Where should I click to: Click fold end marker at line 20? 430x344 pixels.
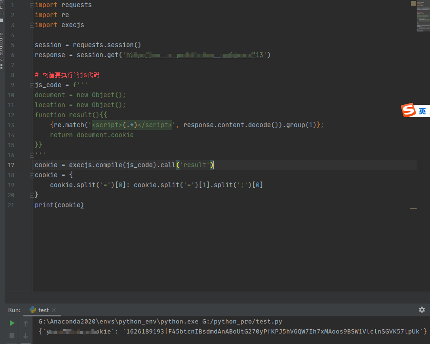[32, 195]
